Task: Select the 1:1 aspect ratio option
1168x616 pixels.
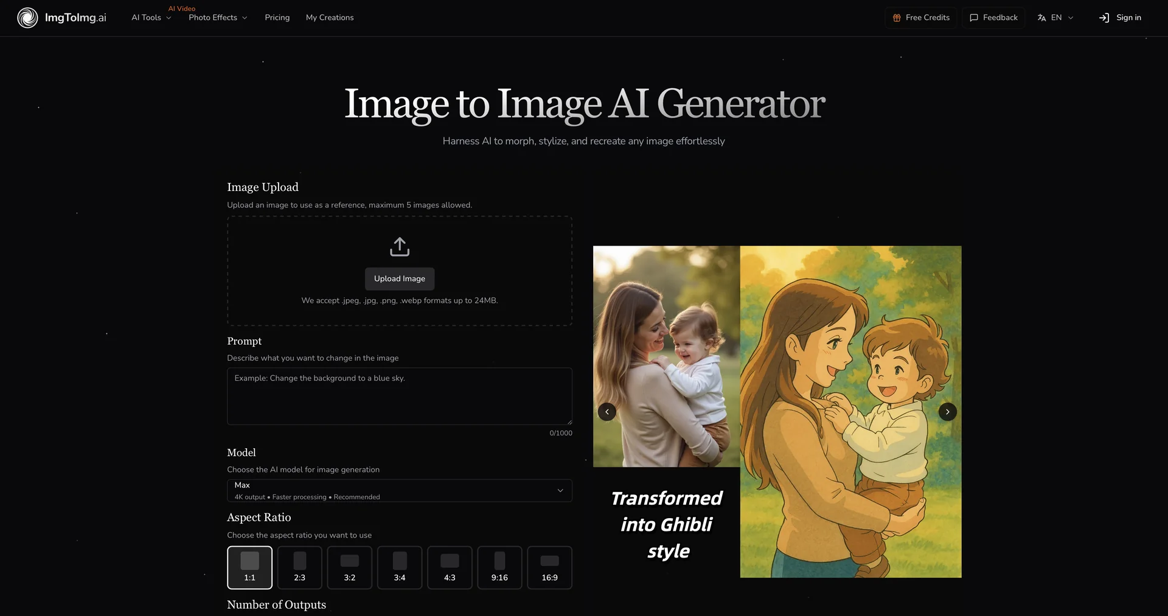Action: (x=249, y=567)
